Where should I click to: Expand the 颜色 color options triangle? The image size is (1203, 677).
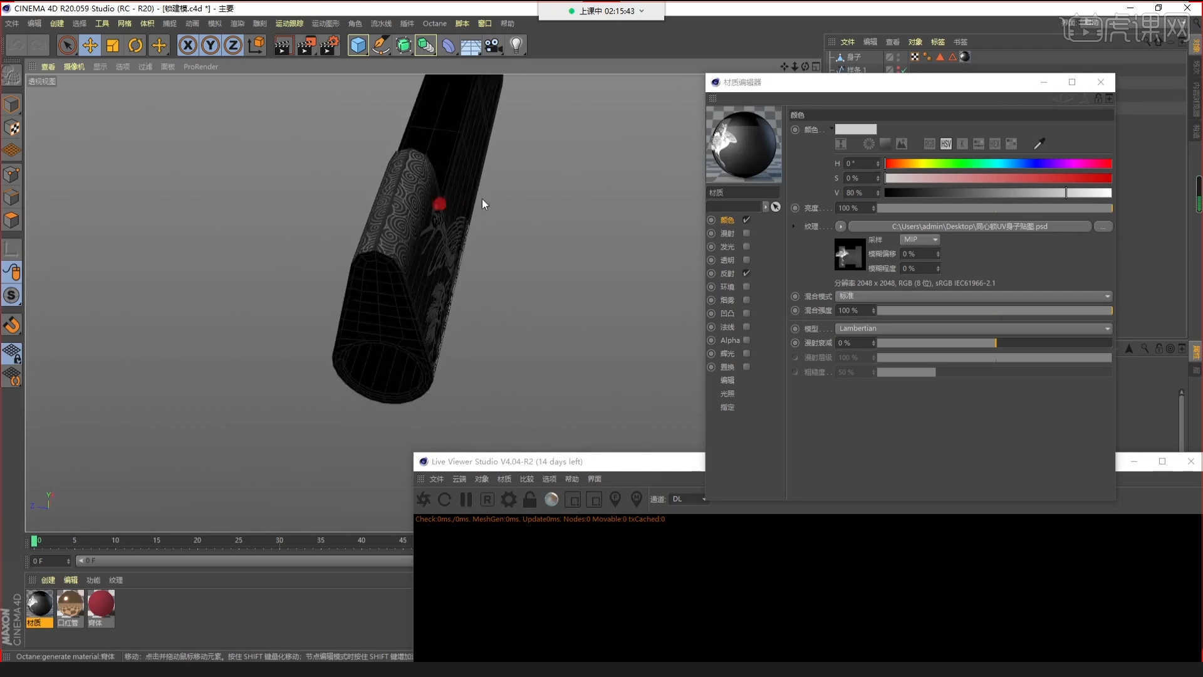coord(831,129)
